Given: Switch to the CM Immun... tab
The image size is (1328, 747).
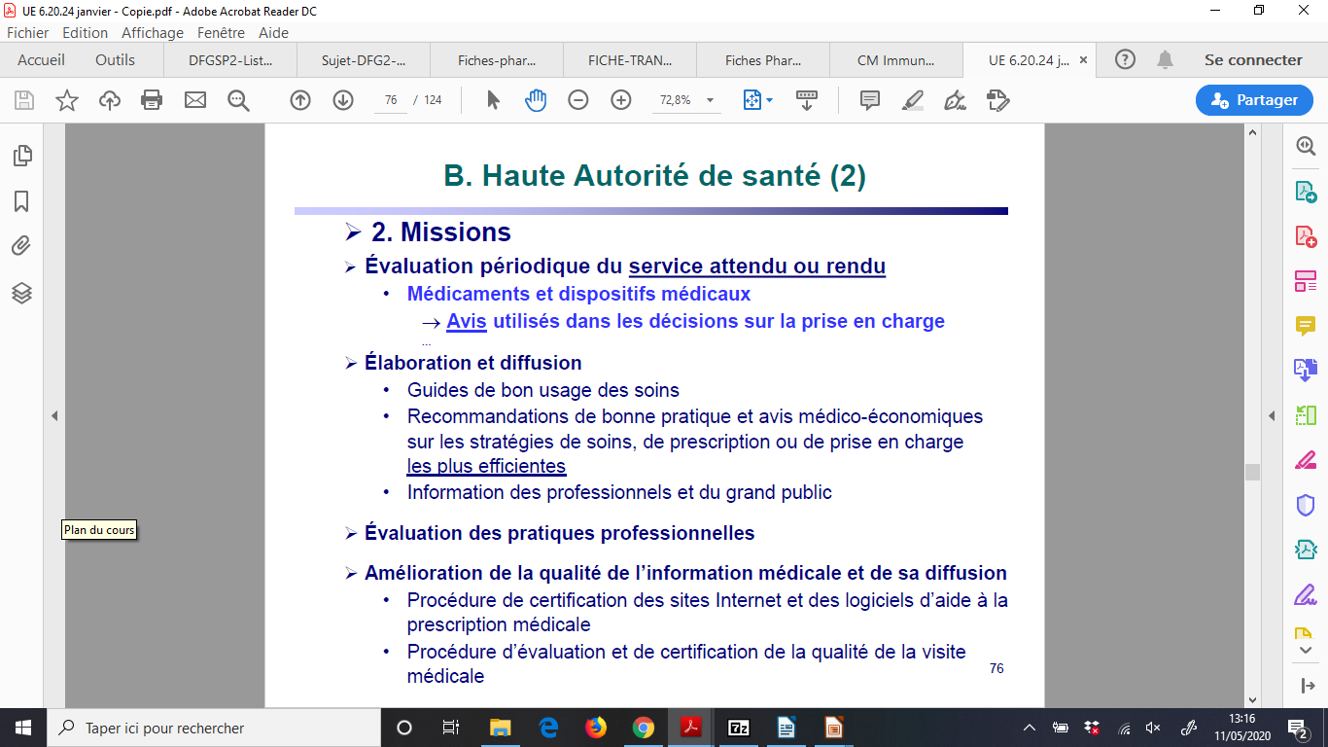Looking at the screenshot, I should [x=894, y=60].
